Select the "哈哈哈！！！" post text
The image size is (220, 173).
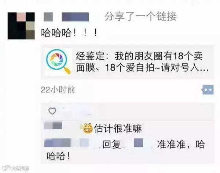coord(69,33)
